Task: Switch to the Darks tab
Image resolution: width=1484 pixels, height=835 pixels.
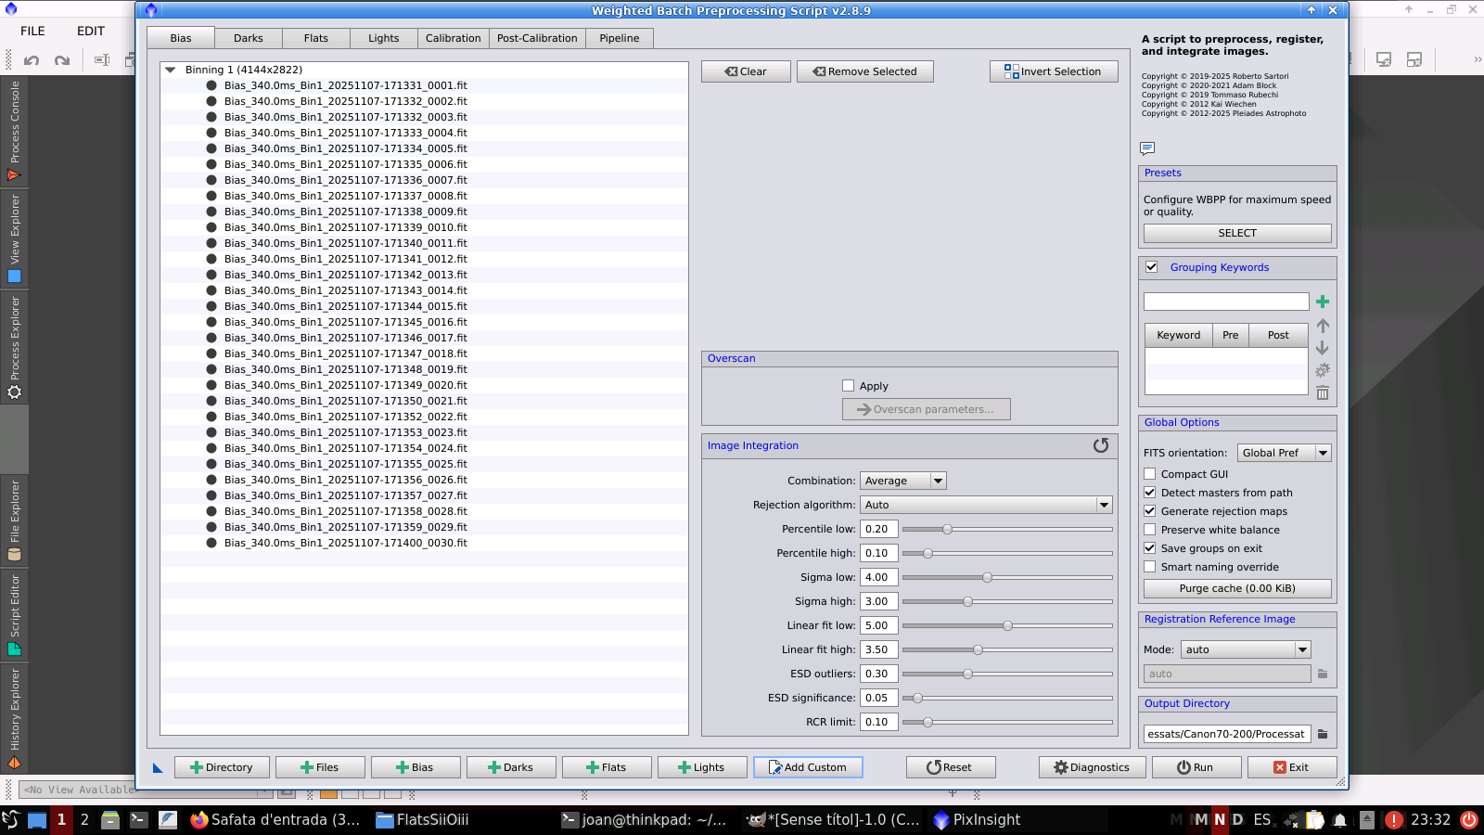Action: click(248, 38)
